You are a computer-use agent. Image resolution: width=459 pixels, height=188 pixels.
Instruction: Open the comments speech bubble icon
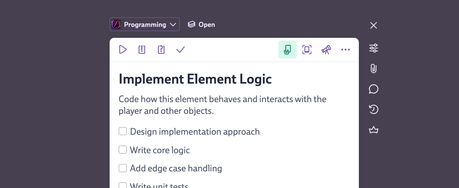[374, 89]
